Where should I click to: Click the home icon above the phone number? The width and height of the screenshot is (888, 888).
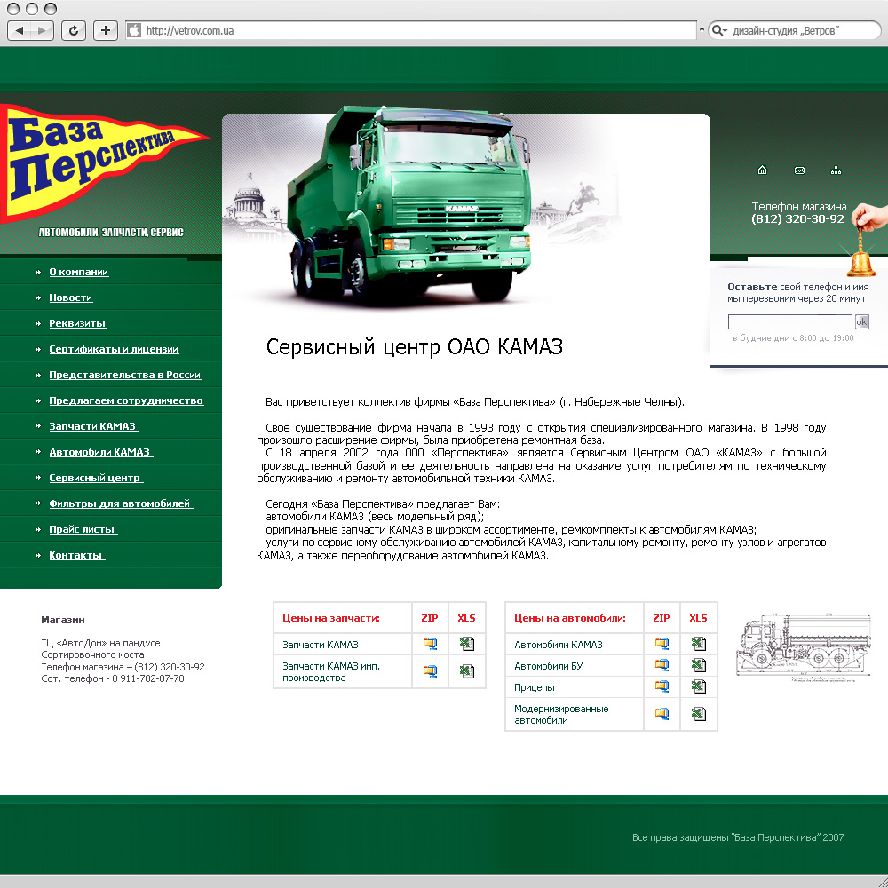click(x=762, y=170)
